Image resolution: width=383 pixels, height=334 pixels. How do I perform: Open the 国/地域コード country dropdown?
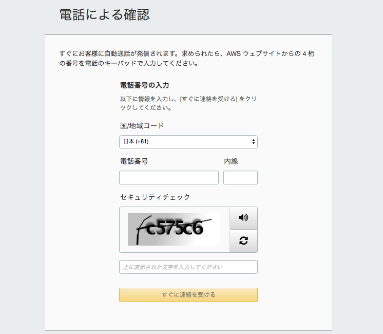coord(188,142)
